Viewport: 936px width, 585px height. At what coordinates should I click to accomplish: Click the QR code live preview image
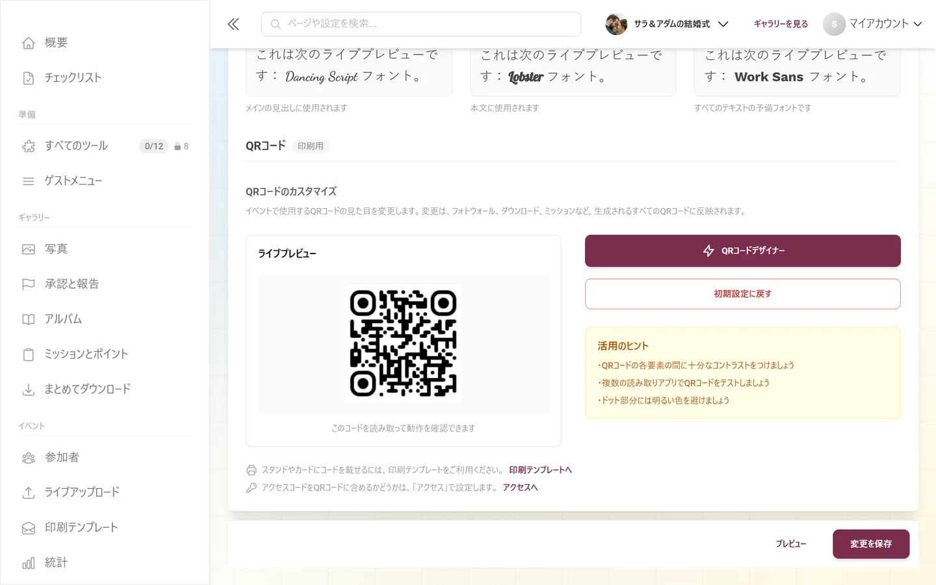[x=404, y=343]
